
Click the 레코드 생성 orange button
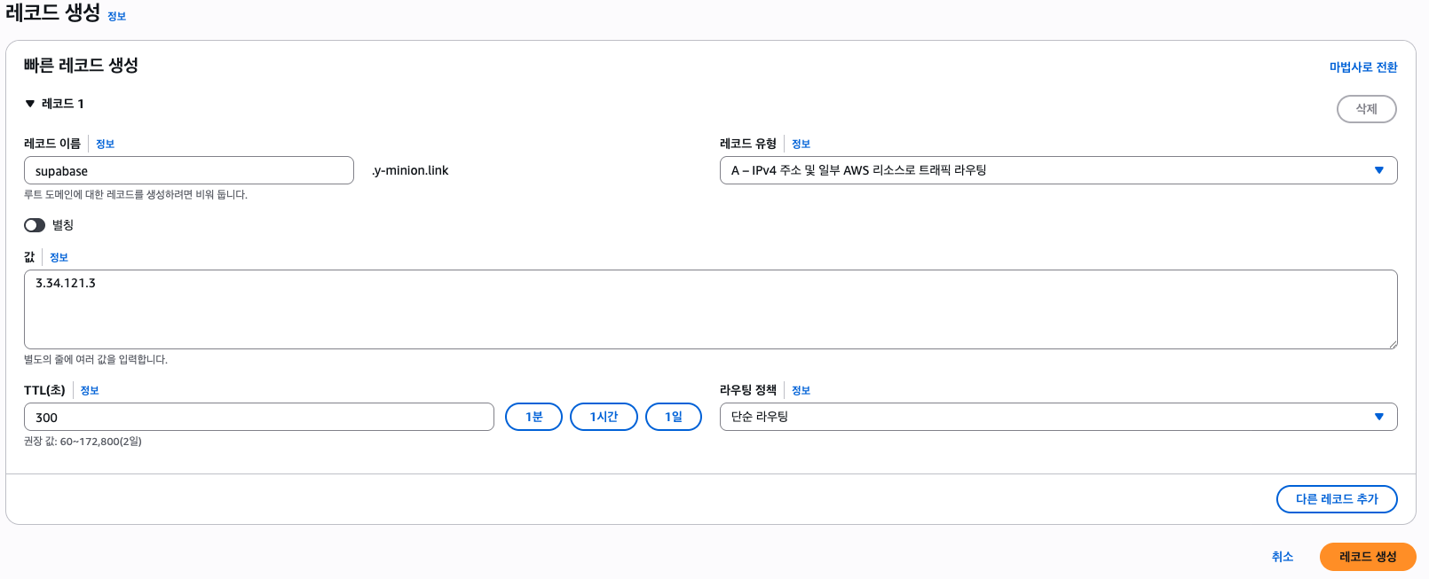(1368, 557)
